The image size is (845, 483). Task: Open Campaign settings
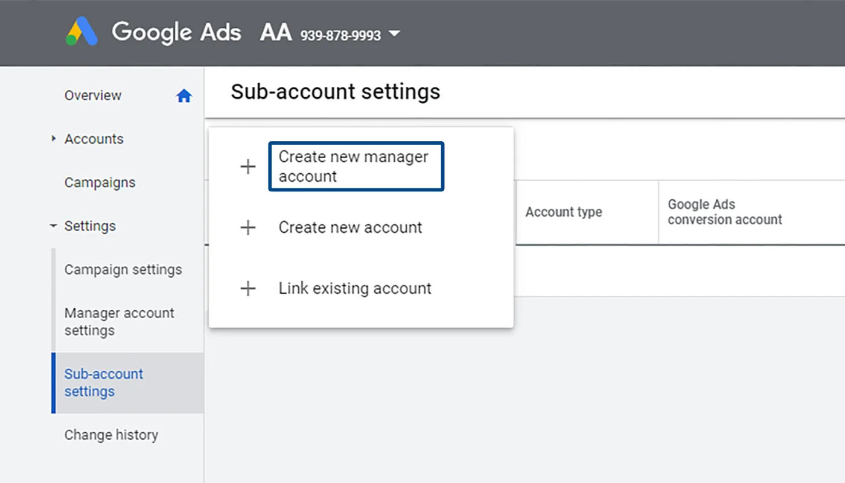pos(123,270)
